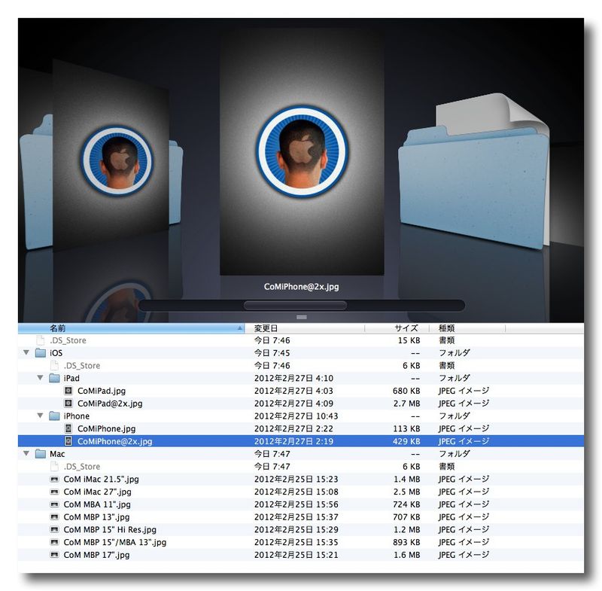Image resolution: width=602 pixels, height=591 pixels.
Task: Click the CoMiPad@2x.jpg file icon
Action: [x=68, y=404]
